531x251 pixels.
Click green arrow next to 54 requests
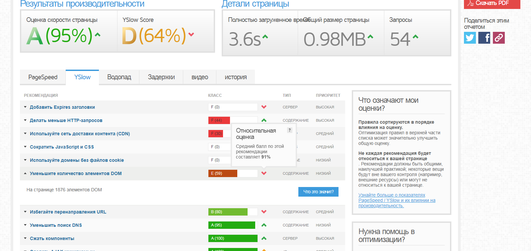(x=416, y=37)
